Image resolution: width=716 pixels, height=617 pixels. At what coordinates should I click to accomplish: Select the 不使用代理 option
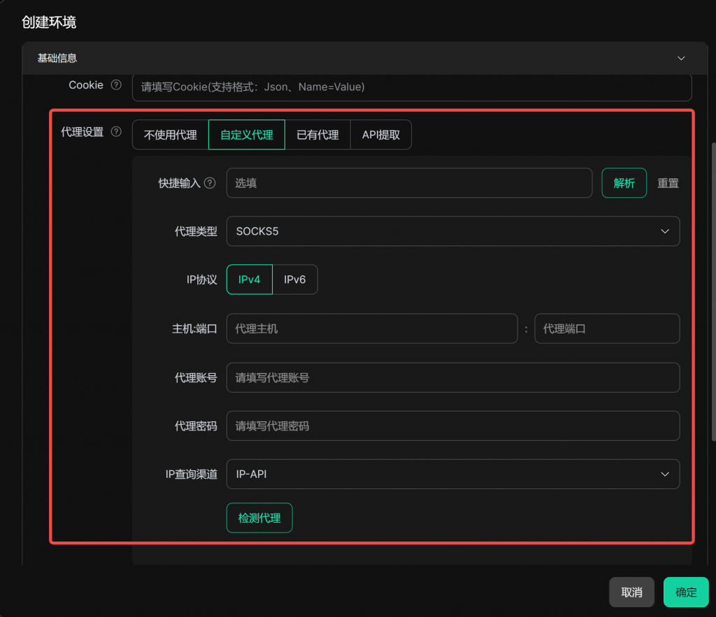tap(171, 135)
